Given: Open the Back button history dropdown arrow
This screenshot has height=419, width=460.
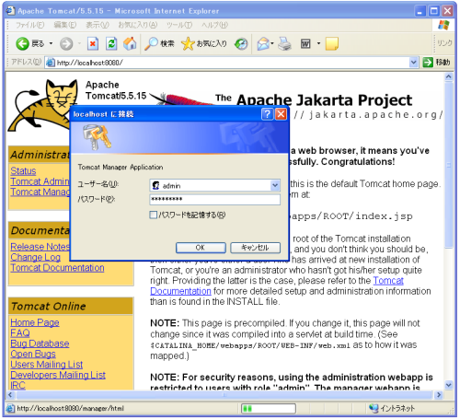Looking at the screenshot, I should 51,43.
